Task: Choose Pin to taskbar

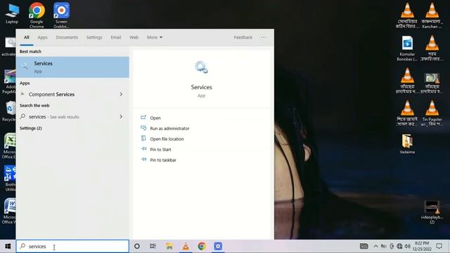Action: click(163, 160)
